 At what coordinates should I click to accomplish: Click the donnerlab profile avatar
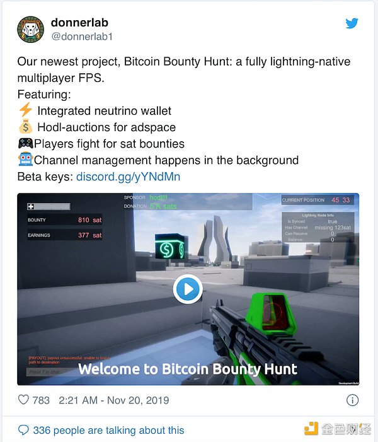[31, 30]
